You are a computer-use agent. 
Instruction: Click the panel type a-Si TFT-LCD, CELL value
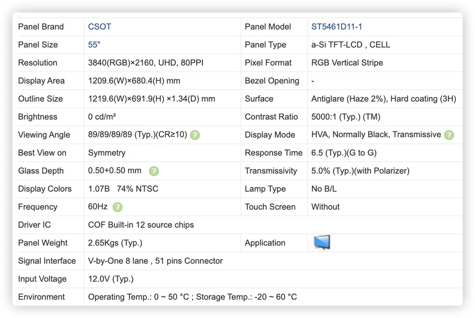pos(351,45)
